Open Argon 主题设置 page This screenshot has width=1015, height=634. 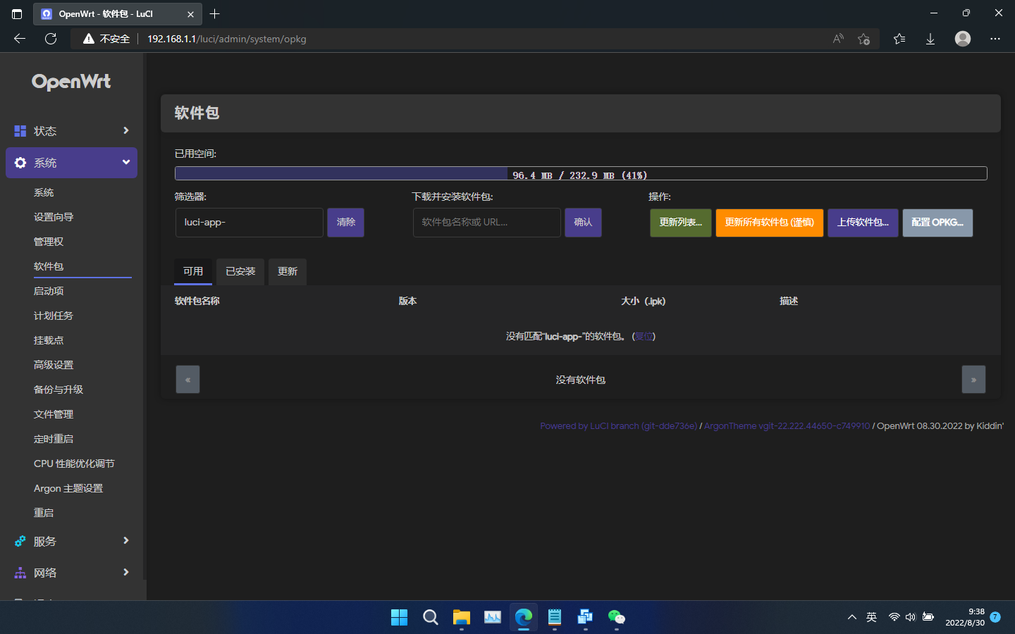tap(68, 488)
